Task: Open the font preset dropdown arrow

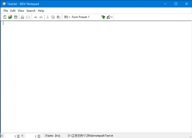Action: point(69,17)
